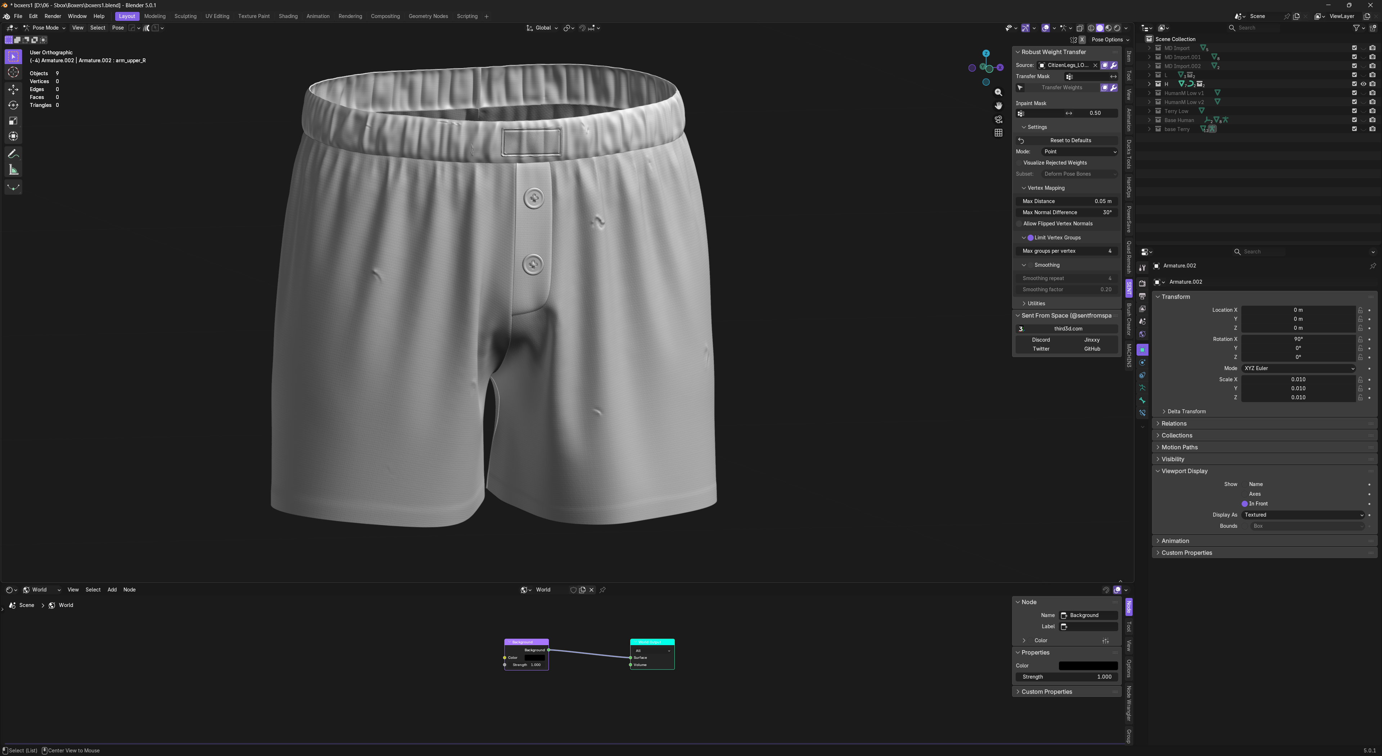1382x756 pixels.
Task: Disable In Front viewport display option
Action: coord(1244,504)
